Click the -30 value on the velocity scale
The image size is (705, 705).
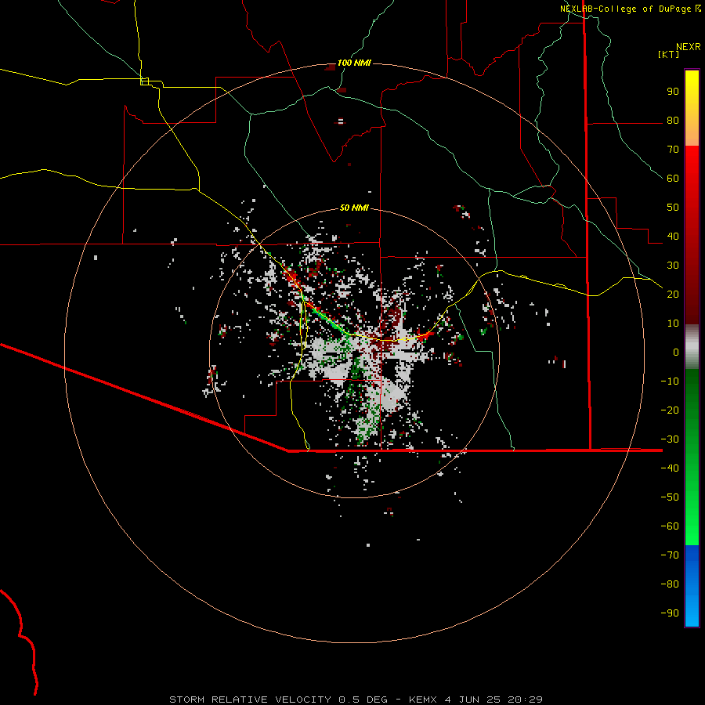tap(670, 439)
